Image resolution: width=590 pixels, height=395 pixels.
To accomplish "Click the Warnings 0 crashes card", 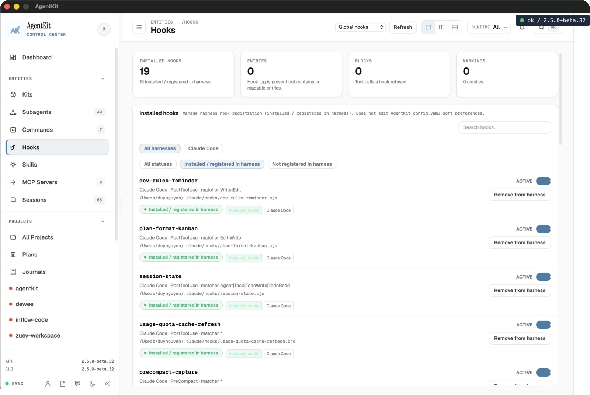I will (x=507, y=74).
